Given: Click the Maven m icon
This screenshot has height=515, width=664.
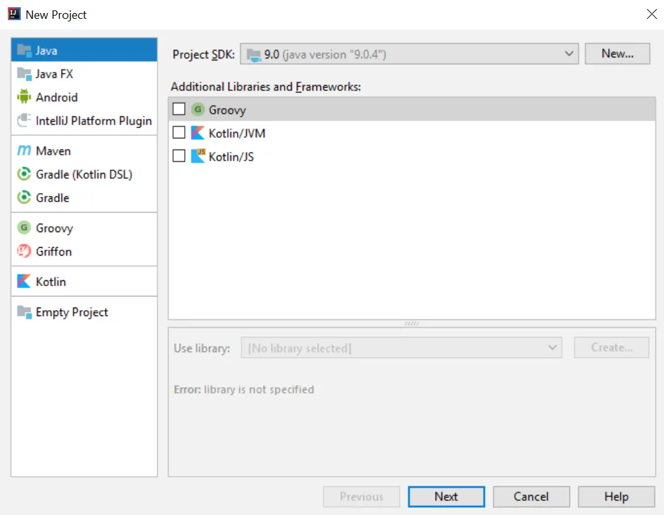Looking at the screenshot, I should click(x=24, y=150).
